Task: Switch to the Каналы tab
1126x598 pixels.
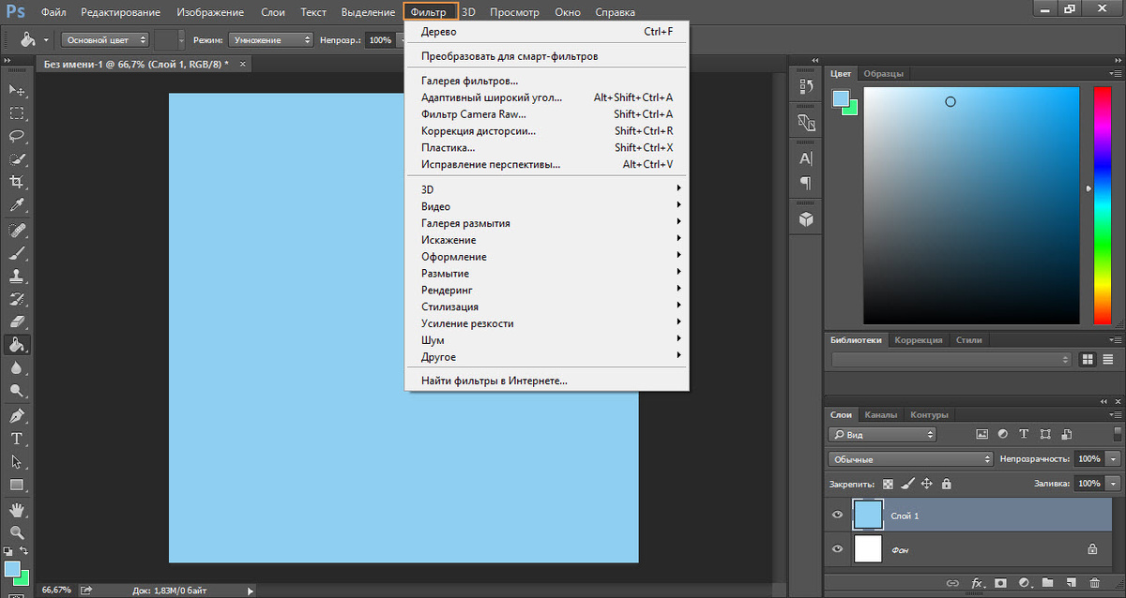Action: [x=881, y=414]
